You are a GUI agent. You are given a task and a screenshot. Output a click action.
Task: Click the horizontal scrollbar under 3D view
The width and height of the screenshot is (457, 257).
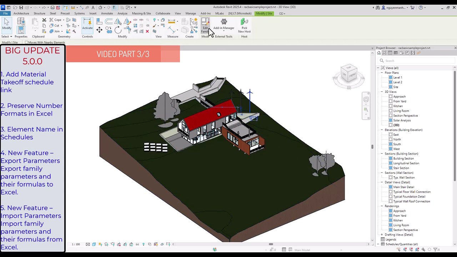[x=271, y=244]
